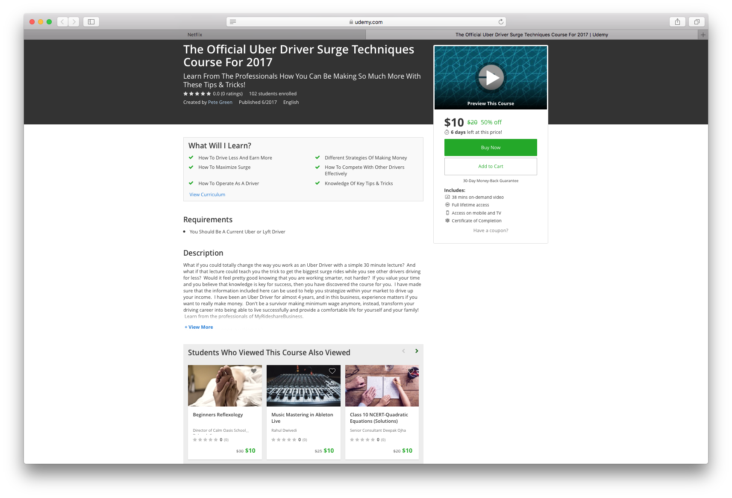The width and height of the screenshot is (732, 498).
Task: Play the course preview video
Action: click(491, 77)
